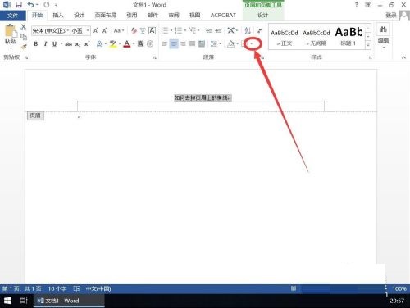Justify the paragraph text
The width and height of the screenshot is (410, 308).
pyautogui.click(x=193, y=43)
